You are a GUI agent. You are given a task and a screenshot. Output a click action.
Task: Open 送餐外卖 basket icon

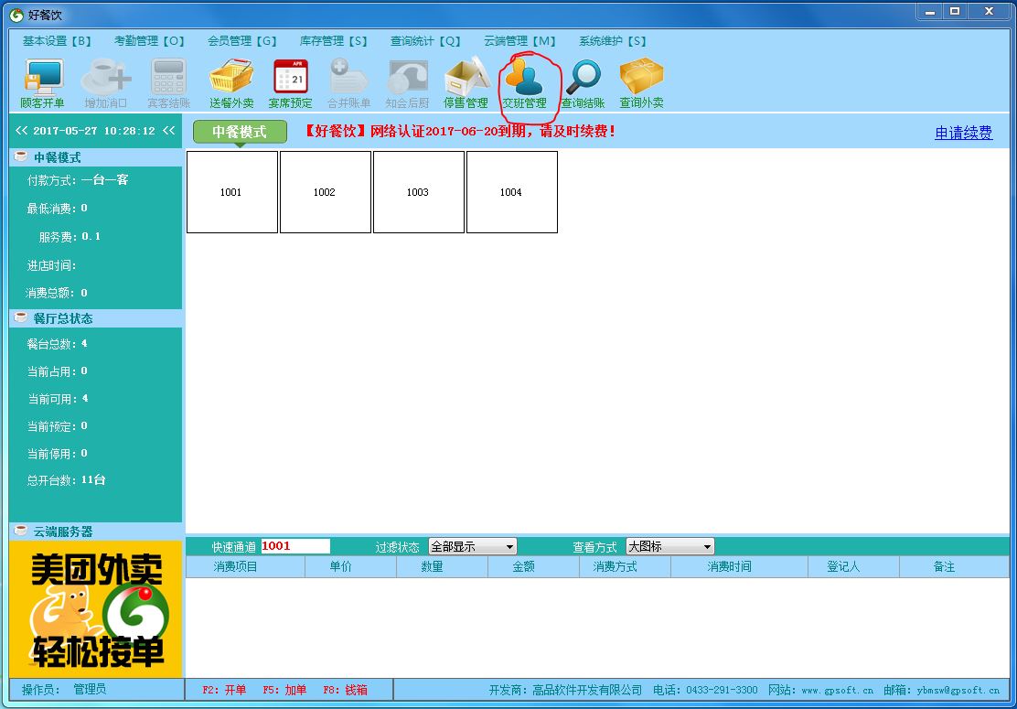pos(230,83)
